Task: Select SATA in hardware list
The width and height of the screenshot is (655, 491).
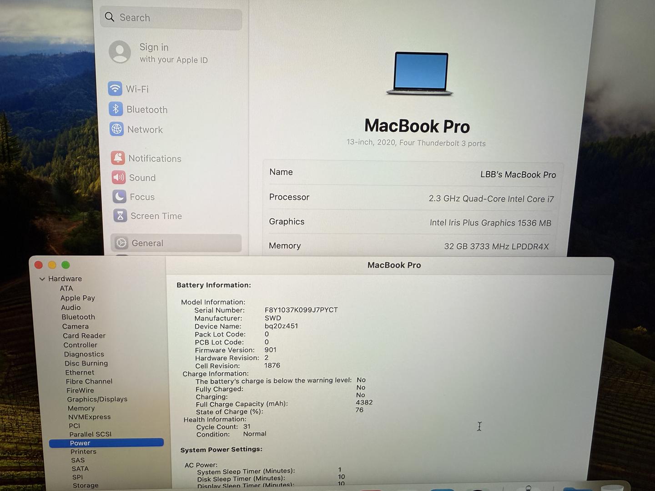Action: [80, 469]
